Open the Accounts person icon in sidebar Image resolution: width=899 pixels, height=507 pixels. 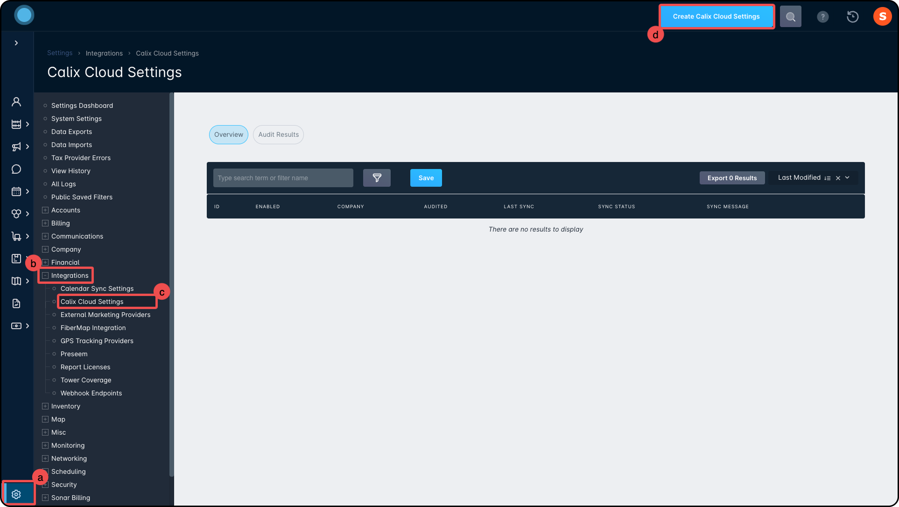click(x=16, y=102)
